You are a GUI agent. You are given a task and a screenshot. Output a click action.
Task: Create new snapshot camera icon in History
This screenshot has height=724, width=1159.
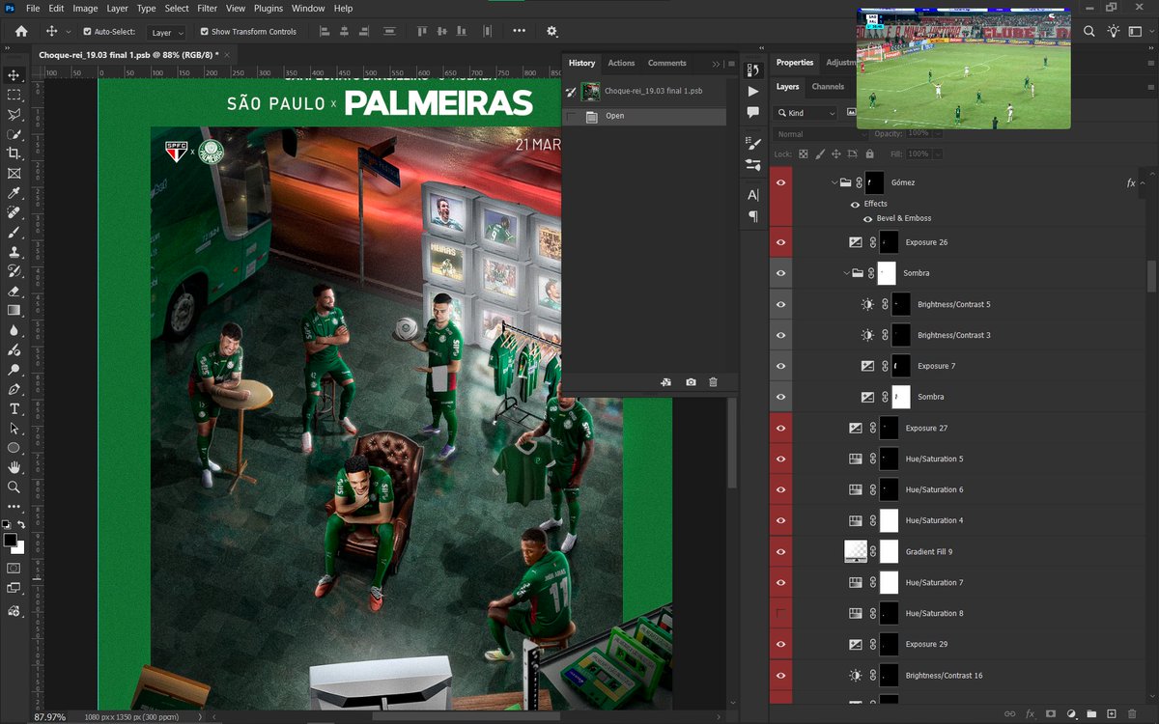tap(691, 382)
